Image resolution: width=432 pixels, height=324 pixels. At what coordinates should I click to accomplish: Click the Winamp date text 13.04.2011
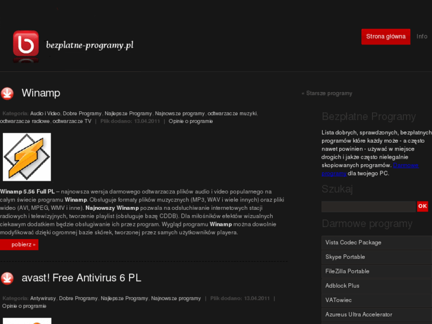[147, 121]
